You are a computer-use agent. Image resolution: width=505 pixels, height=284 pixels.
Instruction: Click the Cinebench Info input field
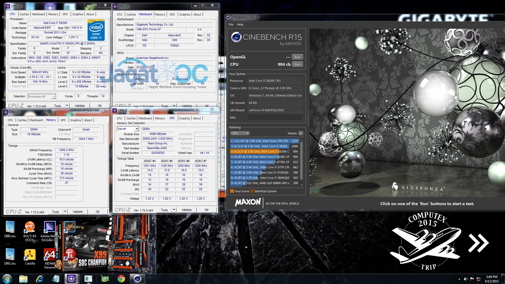click(x=275, y=118)
